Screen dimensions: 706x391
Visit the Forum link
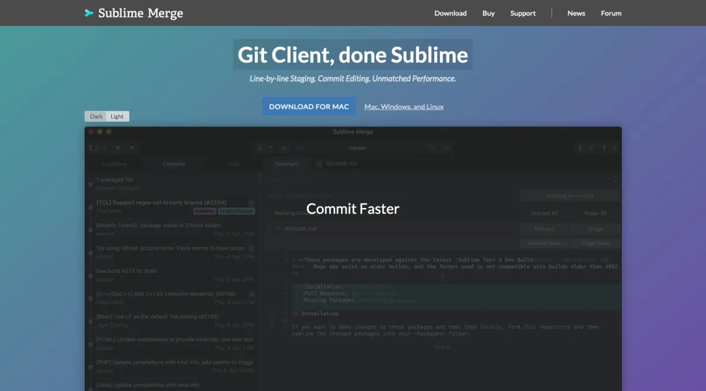pyautogui.click(x=611, y=13)
